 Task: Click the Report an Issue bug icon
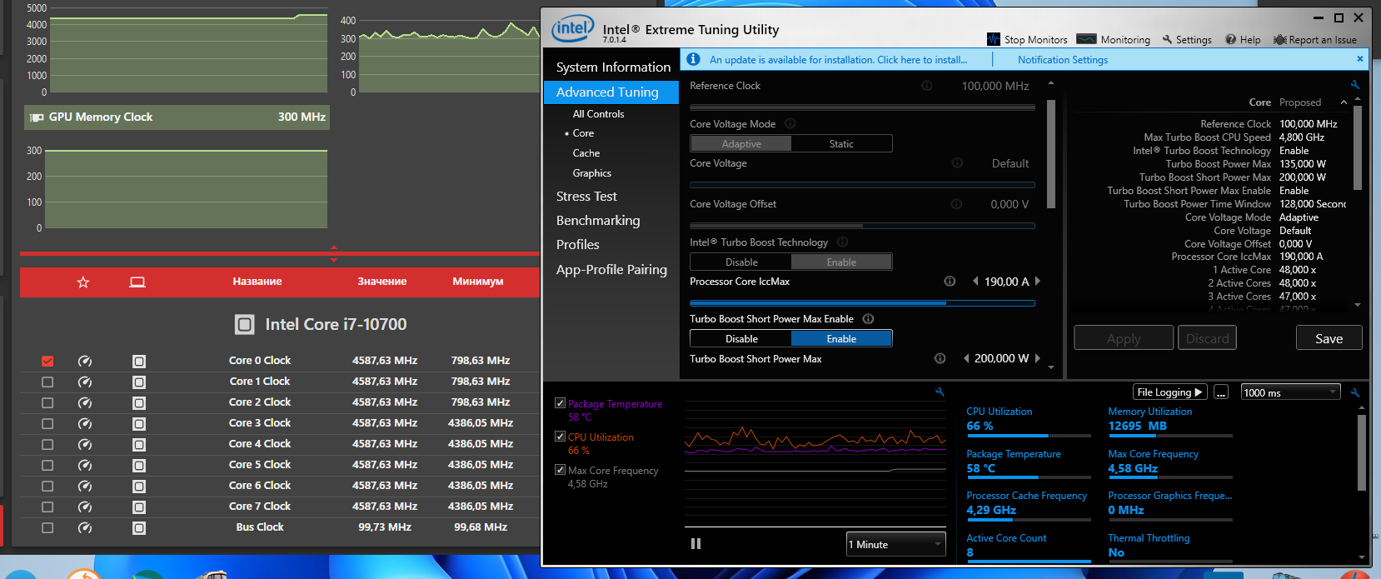click(x=1280, y=39)
